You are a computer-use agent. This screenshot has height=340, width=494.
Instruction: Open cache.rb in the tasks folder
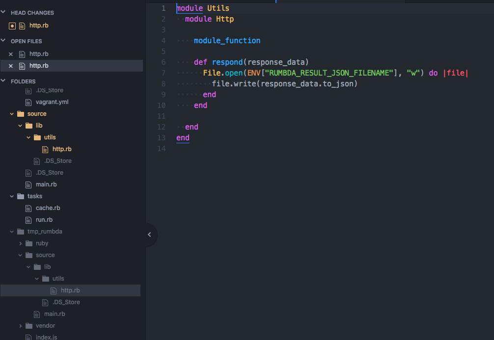click(48, 208)
